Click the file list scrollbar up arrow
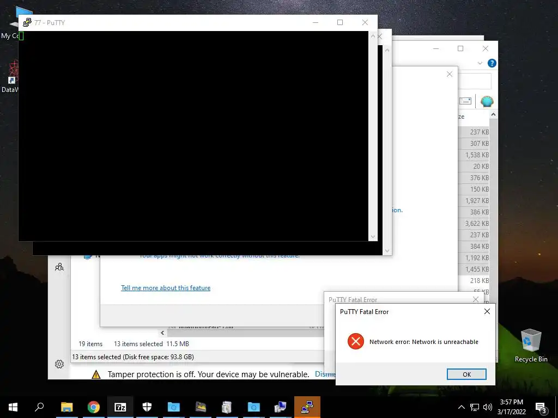The image size is (558, 418). pos(493,114)
